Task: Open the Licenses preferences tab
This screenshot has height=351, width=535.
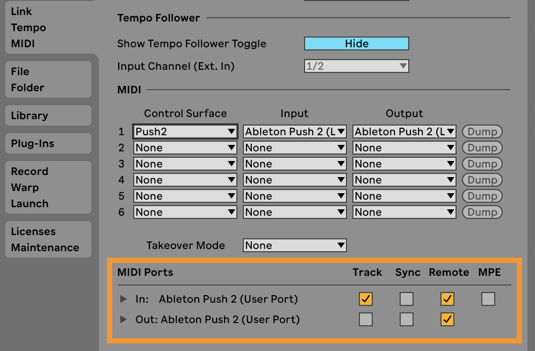Action: pyautogui.click(x=33, y=231)
